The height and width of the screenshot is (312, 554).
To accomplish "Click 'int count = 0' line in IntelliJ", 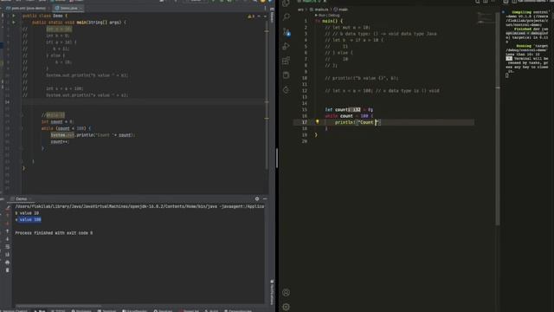I will [x=57, y=121].
